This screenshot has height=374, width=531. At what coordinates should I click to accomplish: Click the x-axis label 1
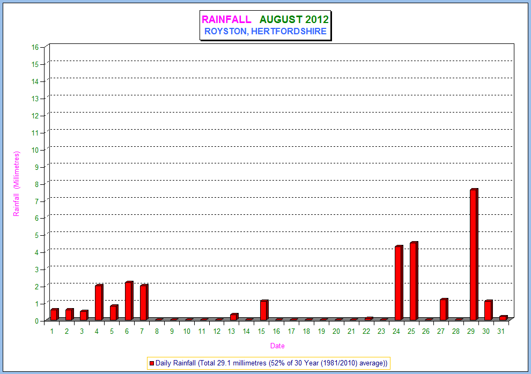[52, 332]
